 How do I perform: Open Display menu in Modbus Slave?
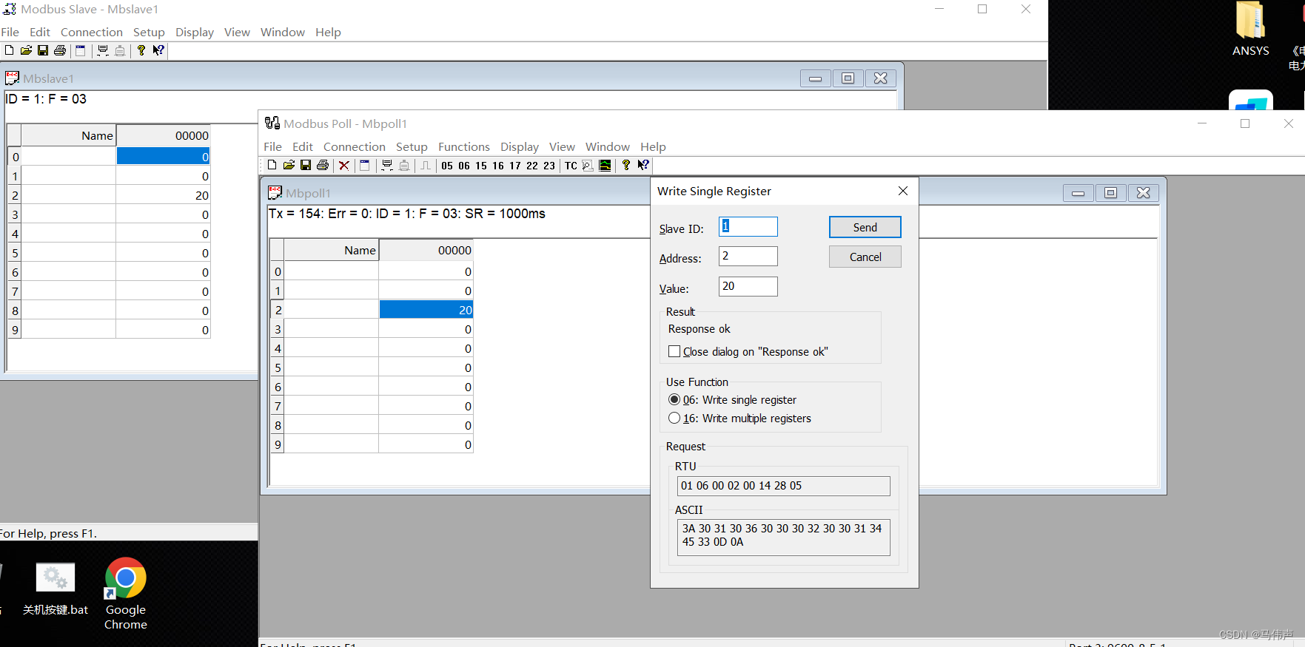pos(194,32)
